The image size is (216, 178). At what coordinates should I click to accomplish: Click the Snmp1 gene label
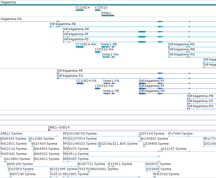click(106, 13)
